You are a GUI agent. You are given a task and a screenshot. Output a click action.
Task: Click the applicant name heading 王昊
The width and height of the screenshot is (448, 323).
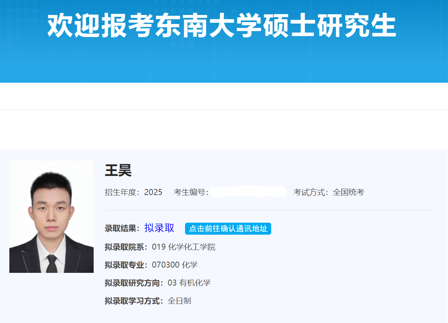click(x=118, y=171)
